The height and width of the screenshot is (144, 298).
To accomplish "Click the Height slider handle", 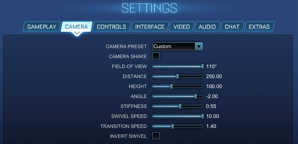I will click(x=171, y=86).
